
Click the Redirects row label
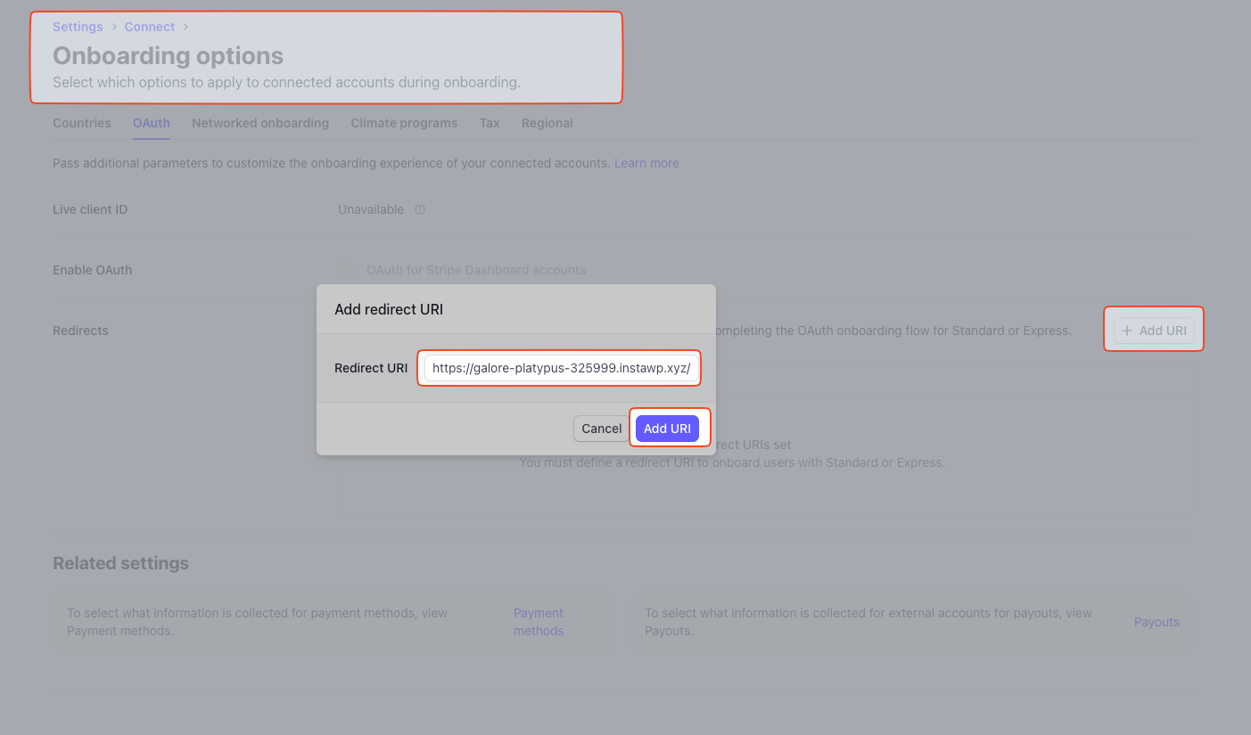80,331
